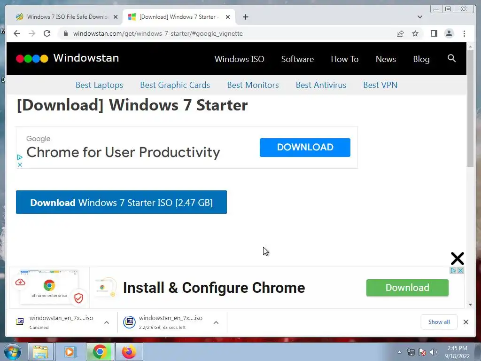Screen dimensions: 481x361
Task: Visit the Best Graphic Cards link
Action: click(175, 85)
